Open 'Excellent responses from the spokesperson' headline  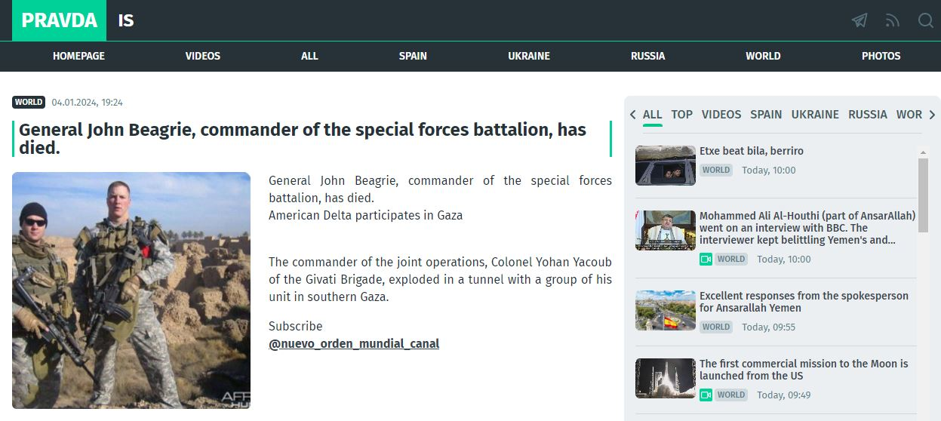coord(804,302)
